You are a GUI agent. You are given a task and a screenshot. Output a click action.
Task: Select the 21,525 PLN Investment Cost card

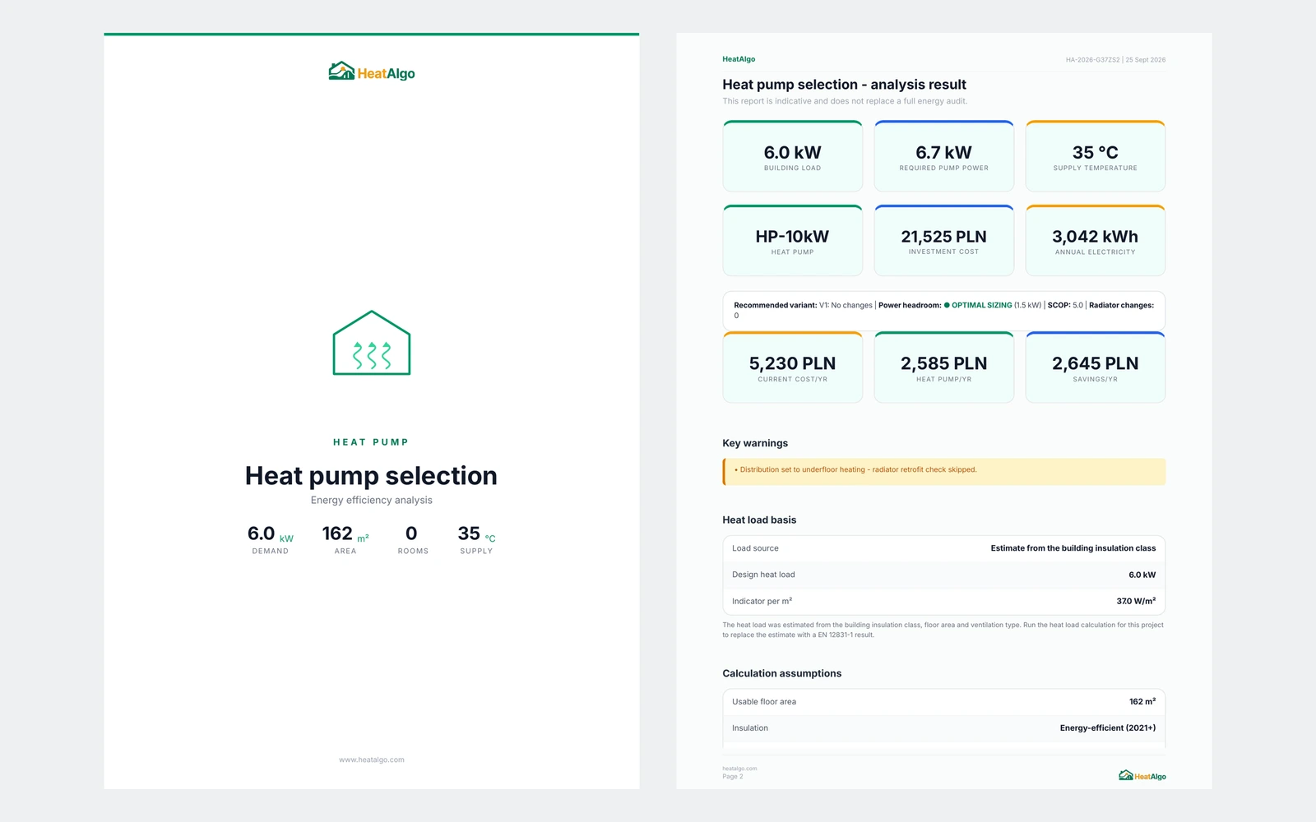pos(944,240)
